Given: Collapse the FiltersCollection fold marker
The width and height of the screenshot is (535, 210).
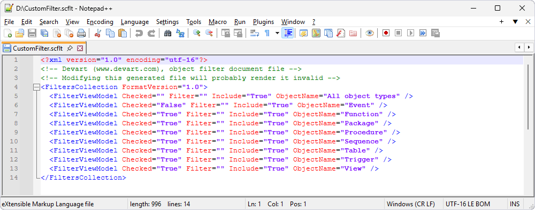Looking at the screenshot, I should tap(36, 87).
